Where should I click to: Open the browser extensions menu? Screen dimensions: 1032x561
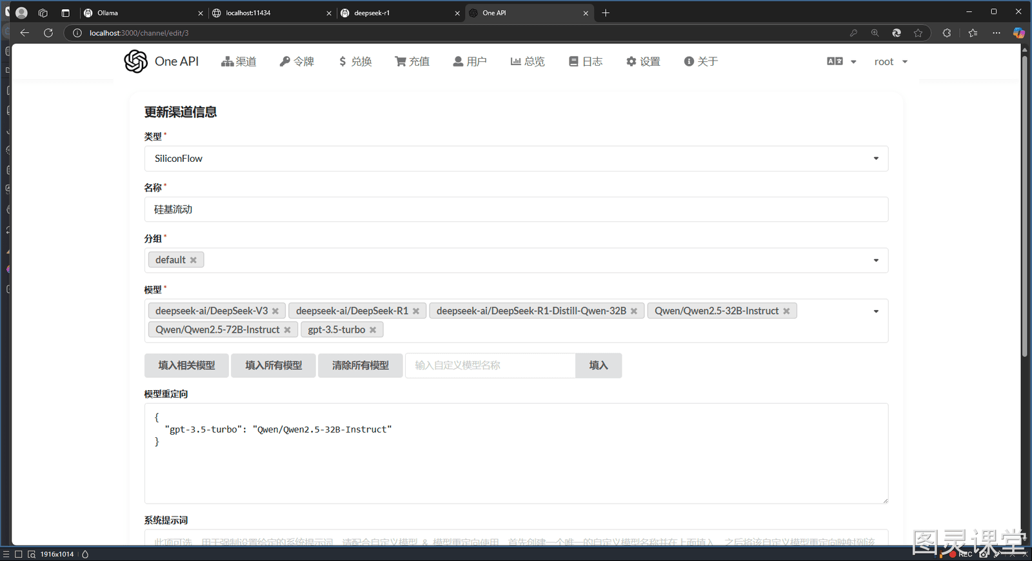coord(946,33)
